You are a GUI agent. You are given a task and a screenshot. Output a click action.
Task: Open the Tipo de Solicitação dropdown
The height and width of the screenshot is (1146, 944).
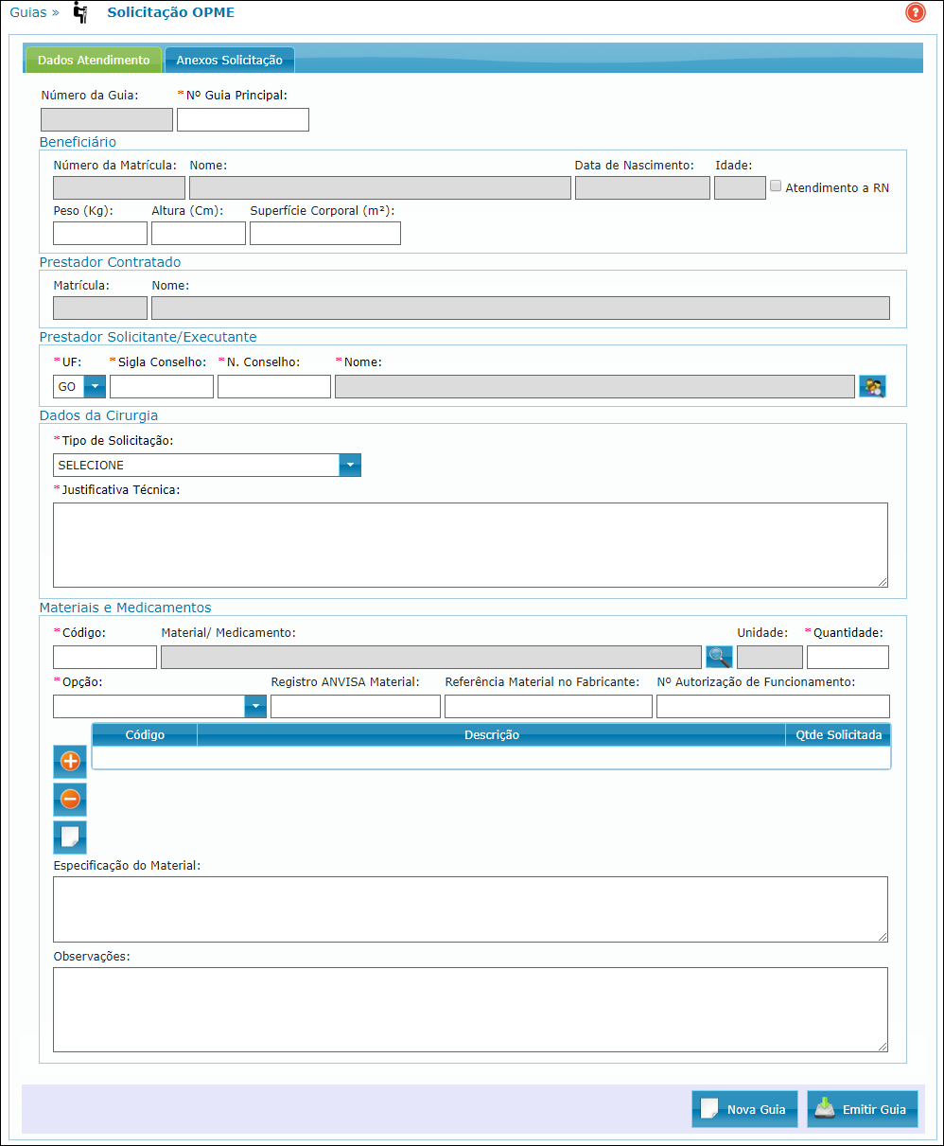click(x=350, y=465)
